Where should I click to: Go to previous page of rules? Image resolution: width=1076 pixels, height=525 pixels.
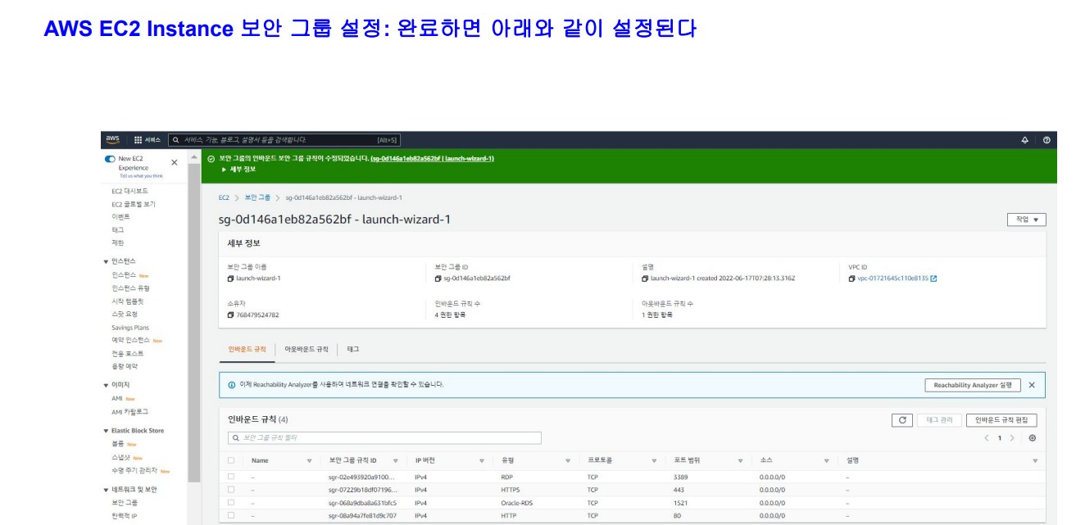[x=987, y=438]
